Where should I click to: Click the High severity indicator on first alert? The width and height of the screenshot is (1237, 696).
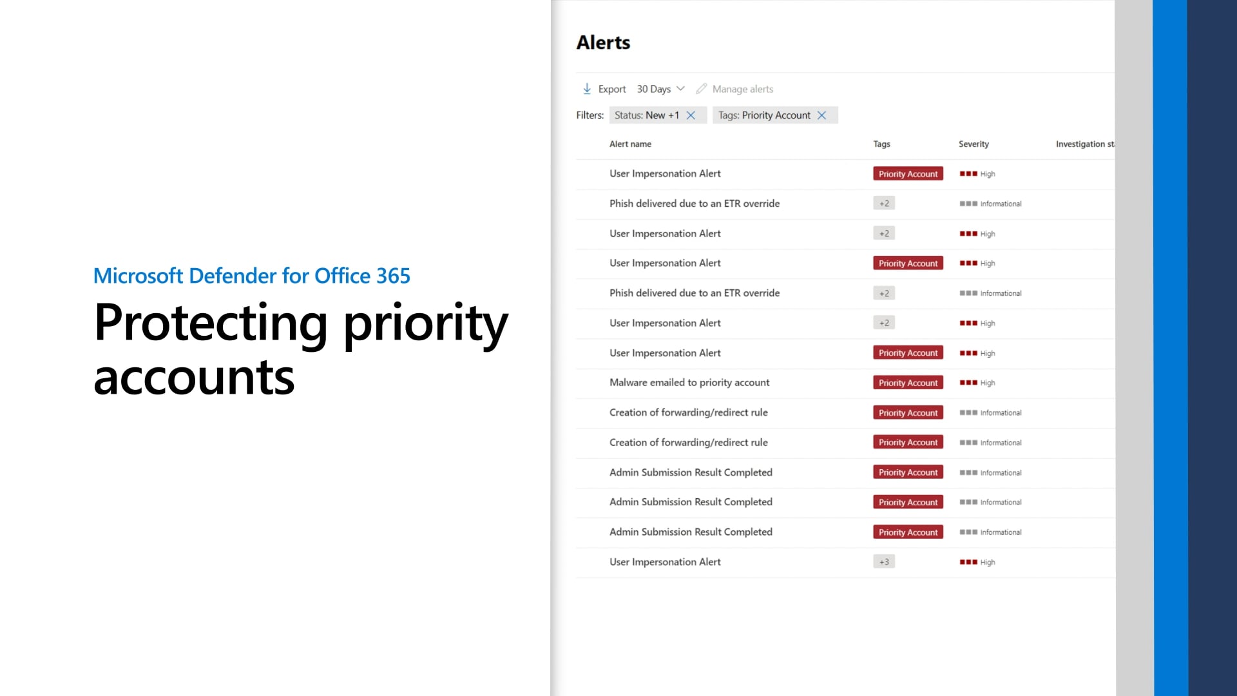[x=968, y=173]
